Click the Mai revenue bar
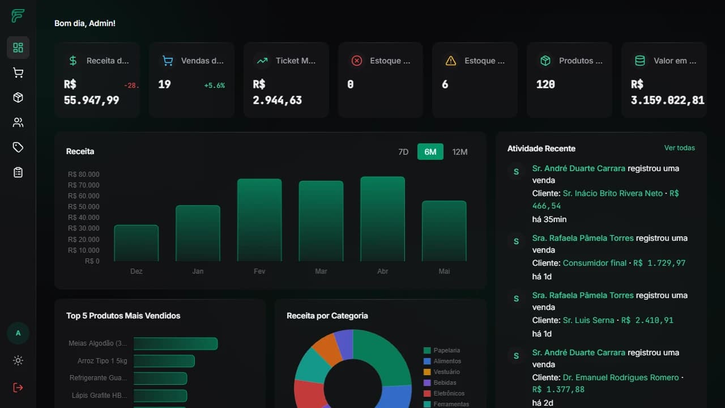This screenshot has width=725, height=408. (x=444, y=231)
